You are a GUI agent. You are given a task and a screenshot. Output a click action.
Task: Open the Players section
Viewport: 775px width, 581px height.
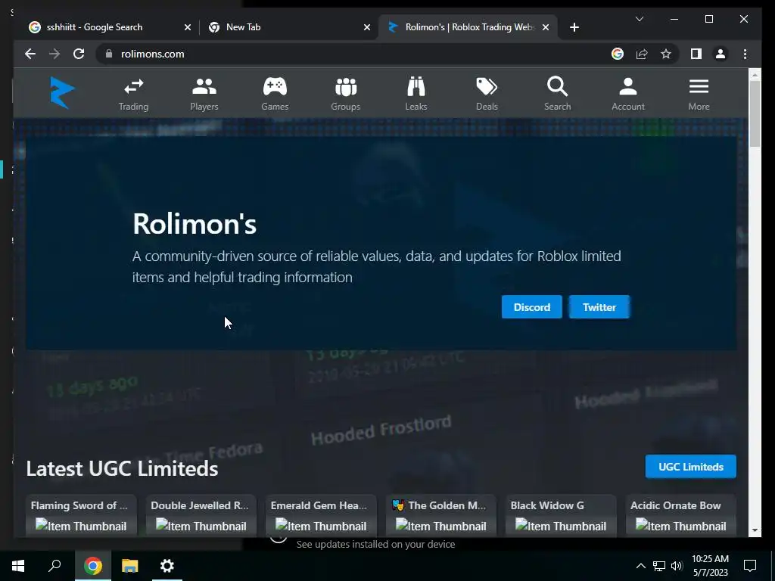(x=204, y=94)
